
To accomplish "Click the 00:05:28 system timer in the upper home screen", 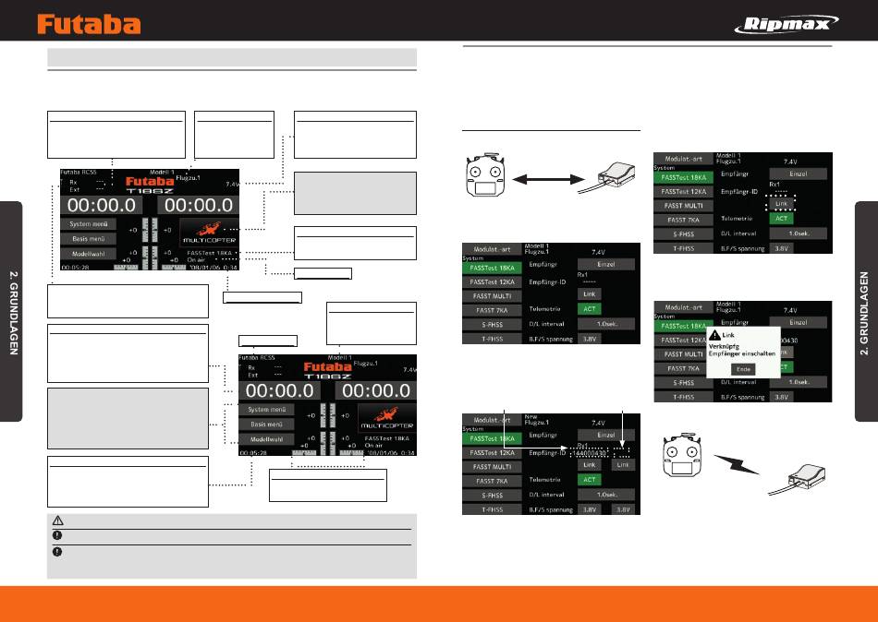I will tap(75, 268).
